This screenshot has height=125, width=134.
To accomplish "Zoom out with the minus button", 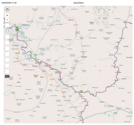I will [7, 20].
